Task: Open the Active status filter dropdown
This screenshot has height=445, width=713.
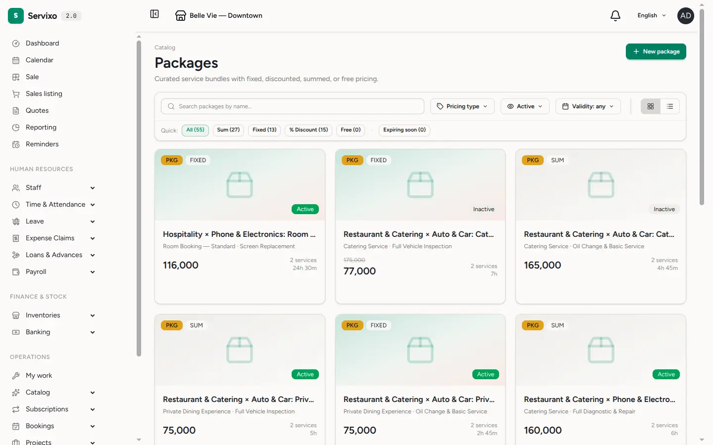Action: click(x=525, y=106)
